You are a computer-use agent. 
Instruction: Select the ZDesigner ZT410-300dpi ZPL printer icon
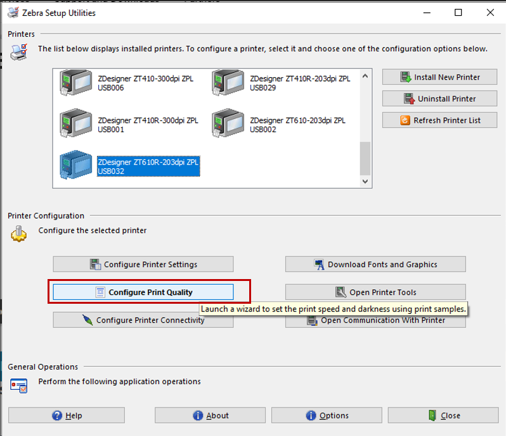[75, 83]
